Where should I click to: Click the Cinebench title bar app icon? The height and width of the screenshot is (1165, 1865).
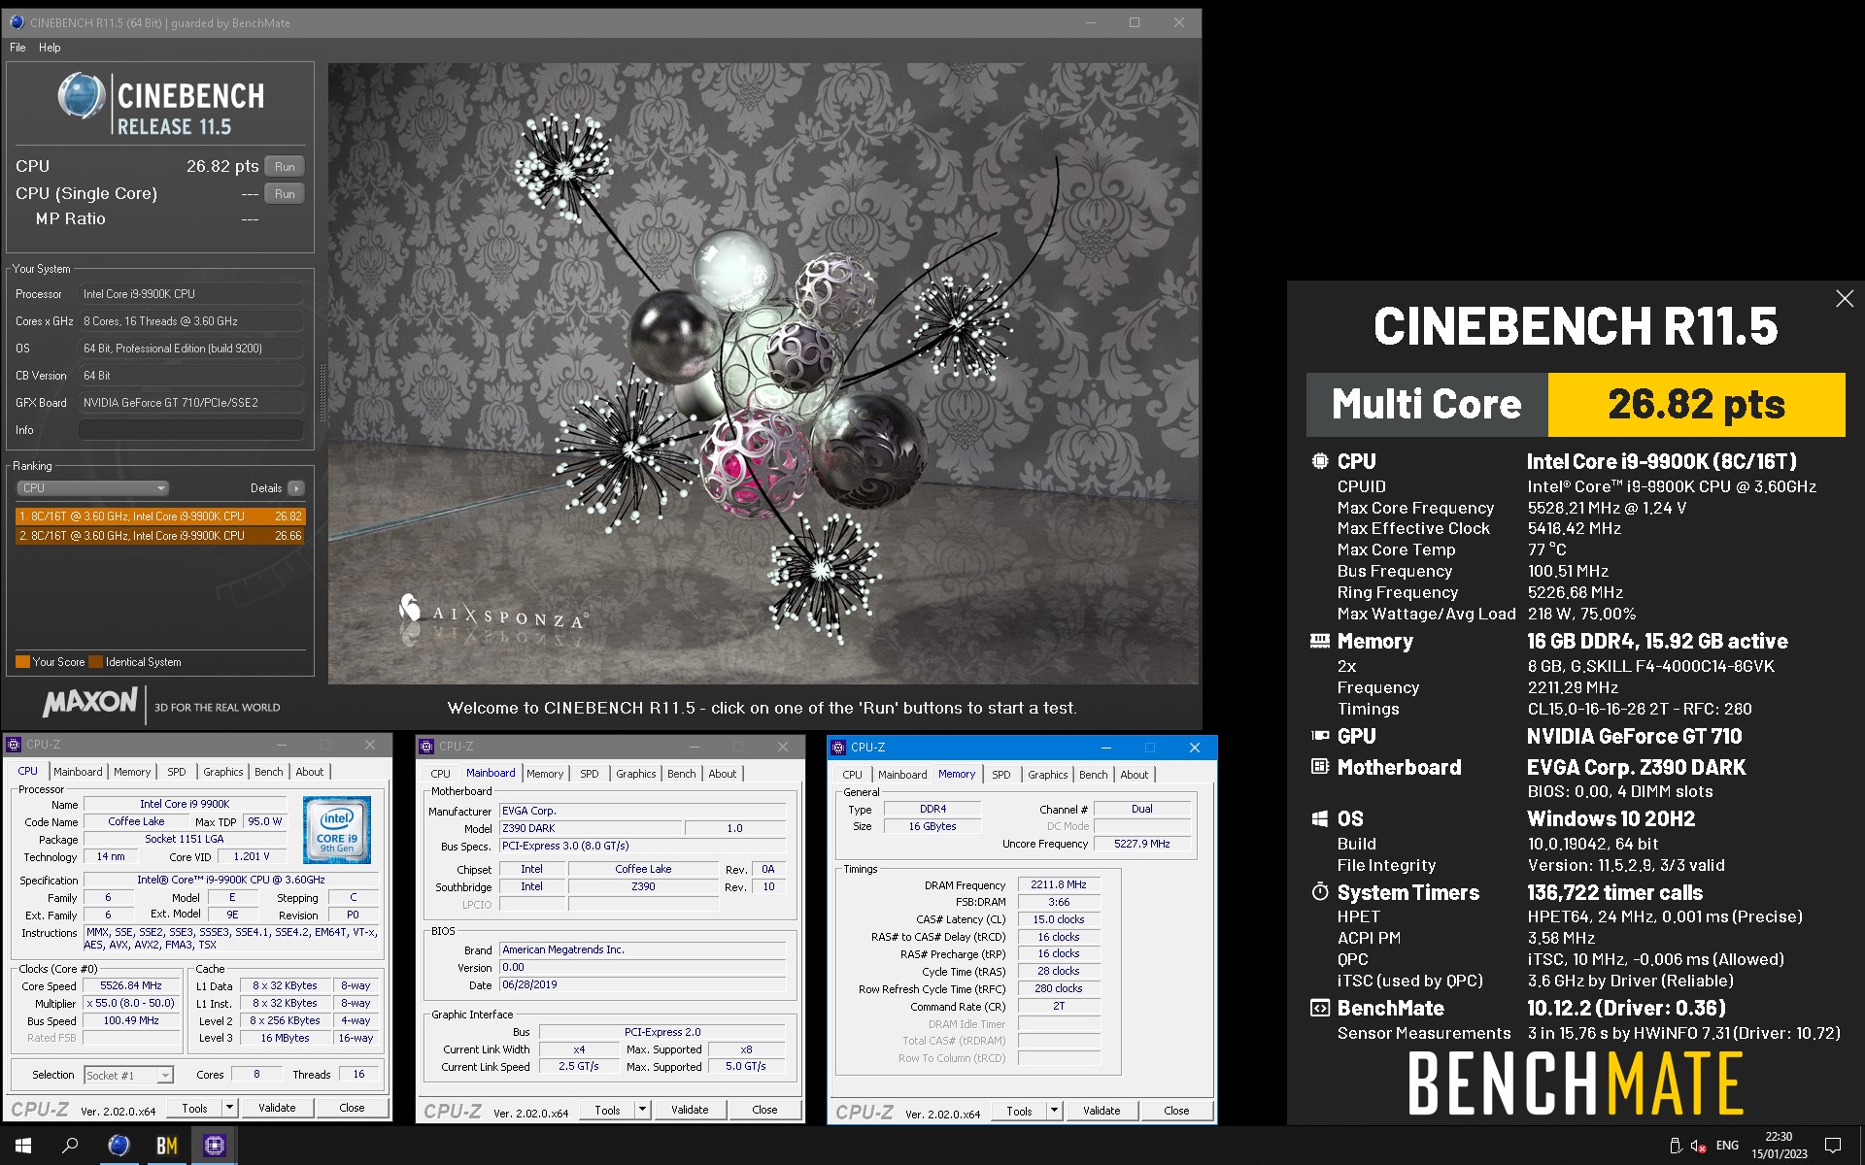point(17,22)
